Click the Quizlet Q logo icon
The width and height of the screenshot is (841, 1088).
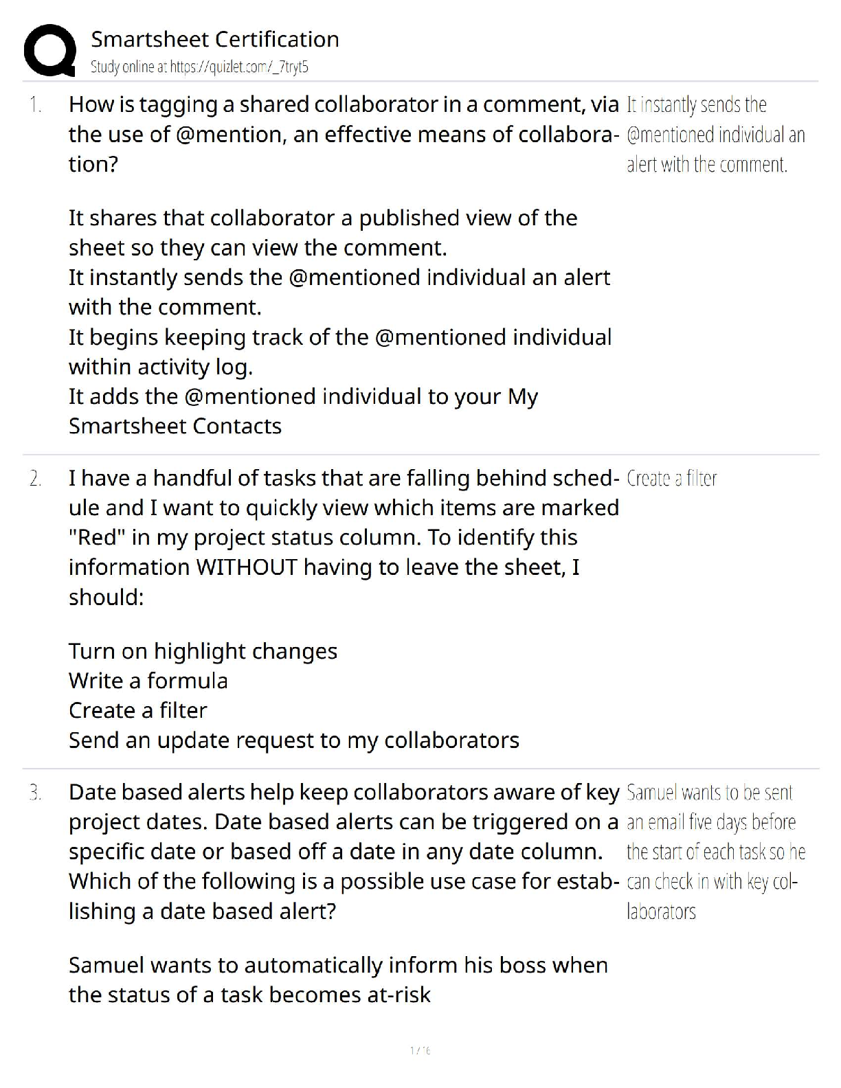(x=49, y=50)
